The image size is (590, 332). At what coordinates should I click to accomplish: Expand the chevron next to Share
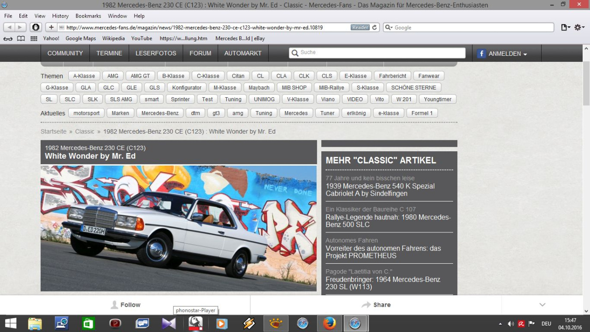(542, 305)
